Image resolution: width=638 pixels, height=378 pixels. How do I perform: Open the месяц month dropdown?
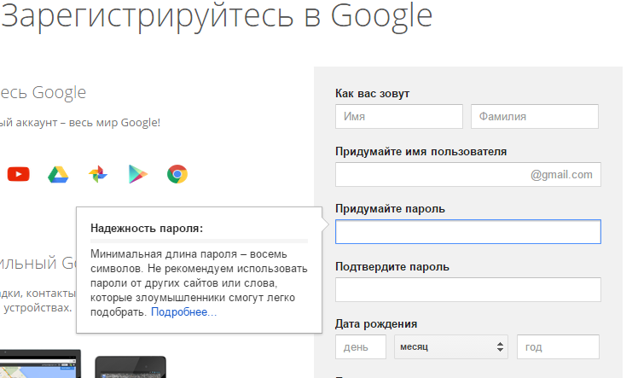451,347
